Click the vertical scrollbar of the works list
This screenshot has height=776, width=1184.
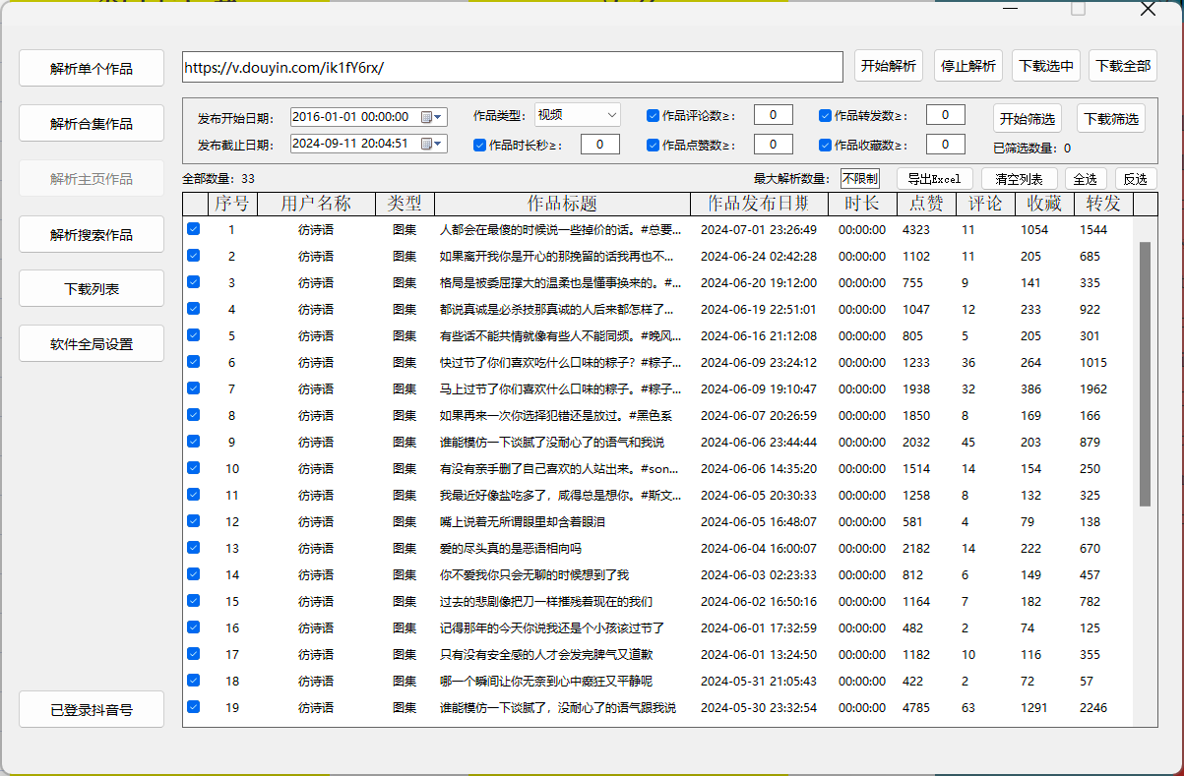pos(1145,374)
